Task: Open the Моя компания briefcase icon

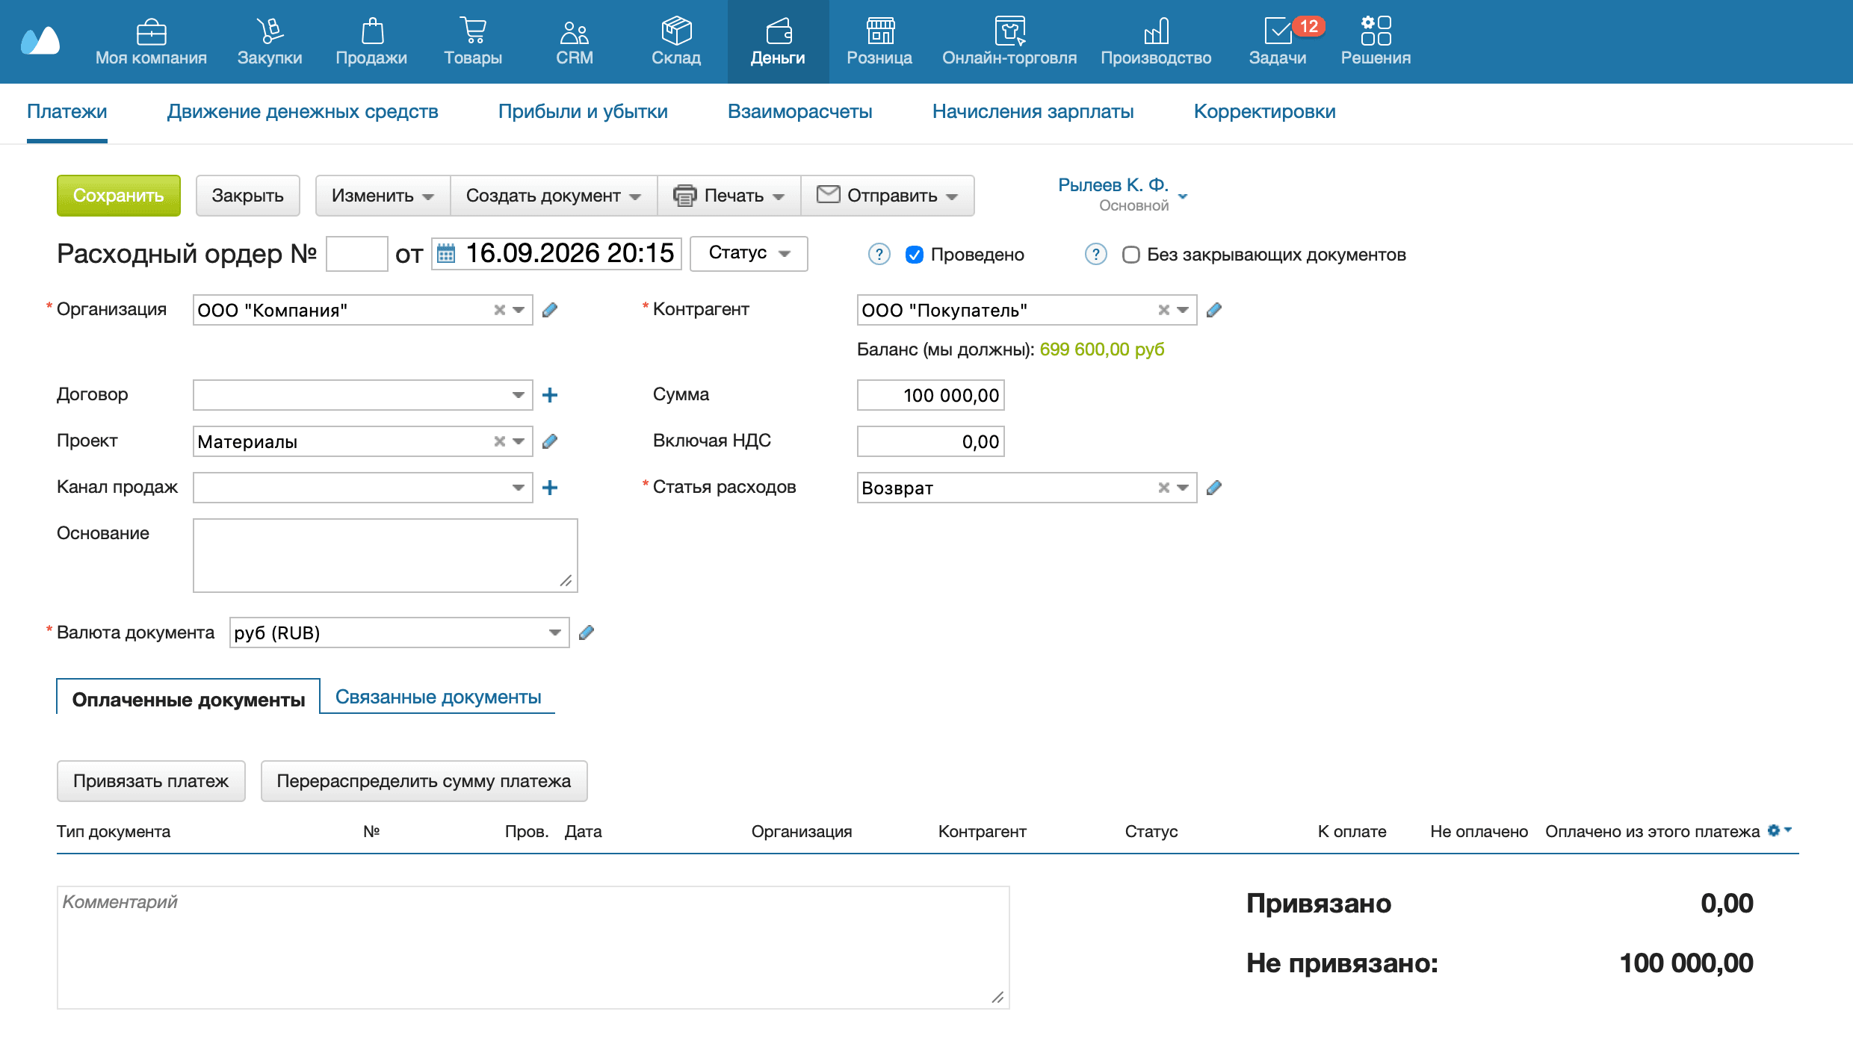Action: click(151, 31)
